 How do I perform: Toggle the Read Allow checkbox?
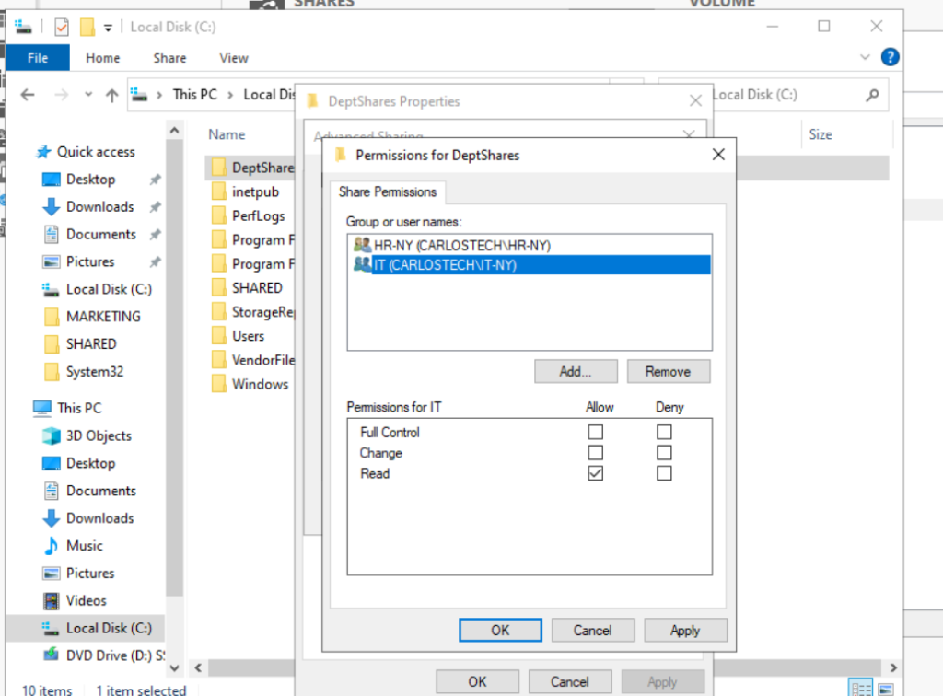pos(596,473)
